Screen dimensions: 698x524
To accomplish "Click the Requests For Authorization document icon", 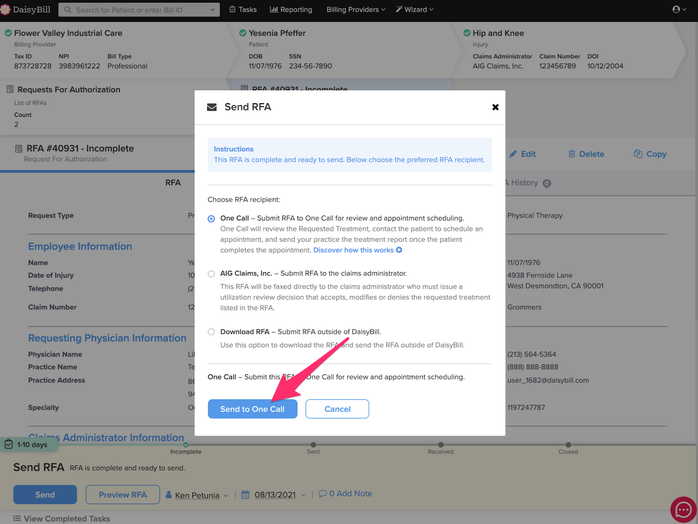I will (10, 89).
